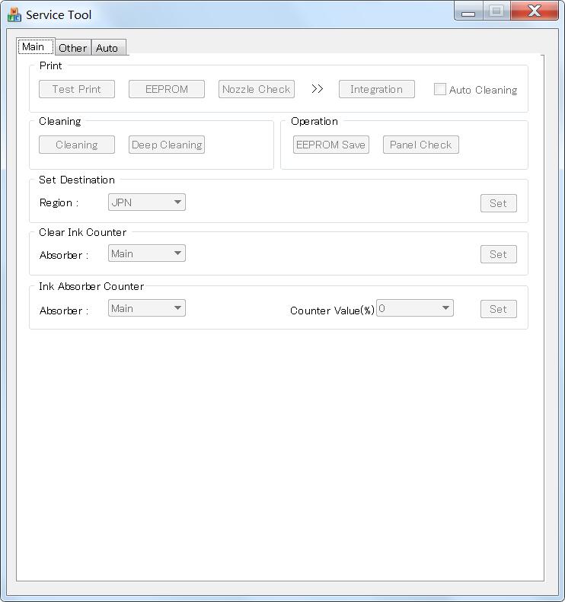Open the Counter Value(%) dropdown
The width and height of the screenshot is (565, 602).
click(x=415, y=308)
